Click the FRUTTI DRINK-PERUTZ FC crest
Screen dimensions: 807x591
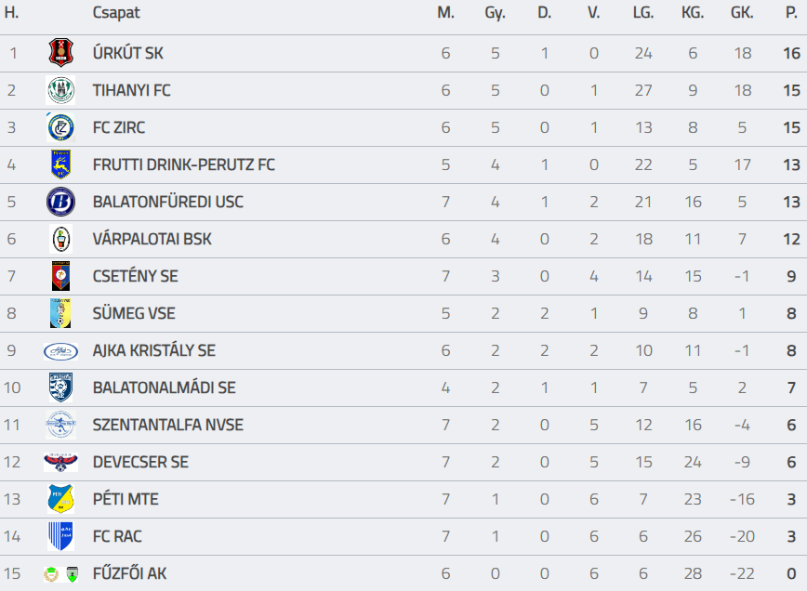(x=60, y=164)
